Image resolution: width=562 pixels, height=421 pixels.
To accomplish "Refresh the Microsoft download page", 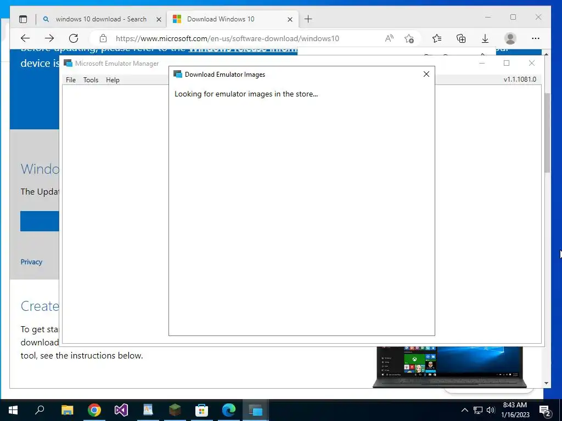I will point(74,38).
